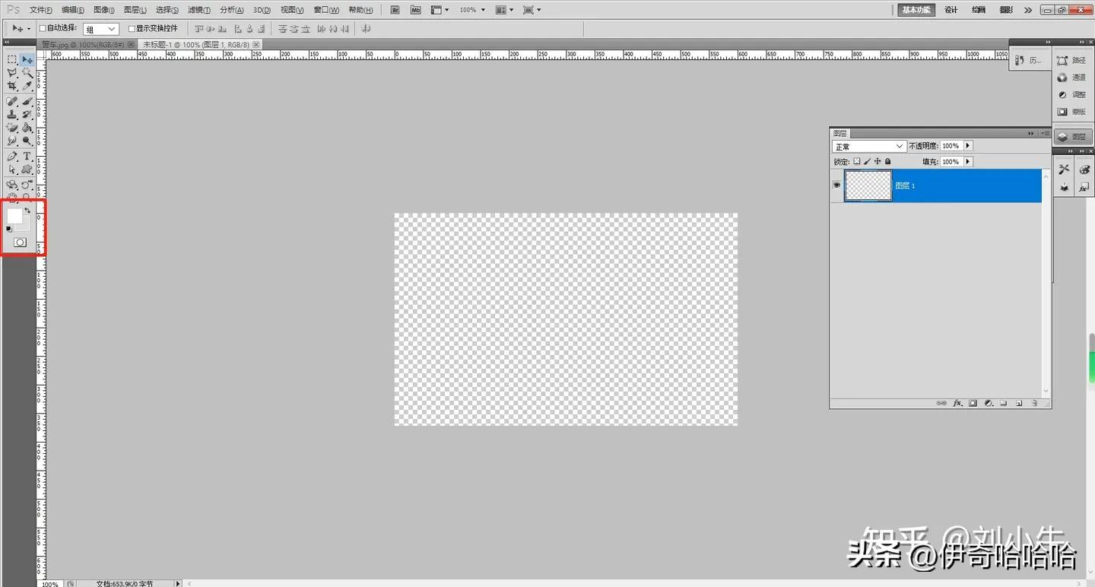This screenshot has width=1095, height=587.
Task: Select the 图层 1 layer thumbnail
Action: tap(868, 185)
